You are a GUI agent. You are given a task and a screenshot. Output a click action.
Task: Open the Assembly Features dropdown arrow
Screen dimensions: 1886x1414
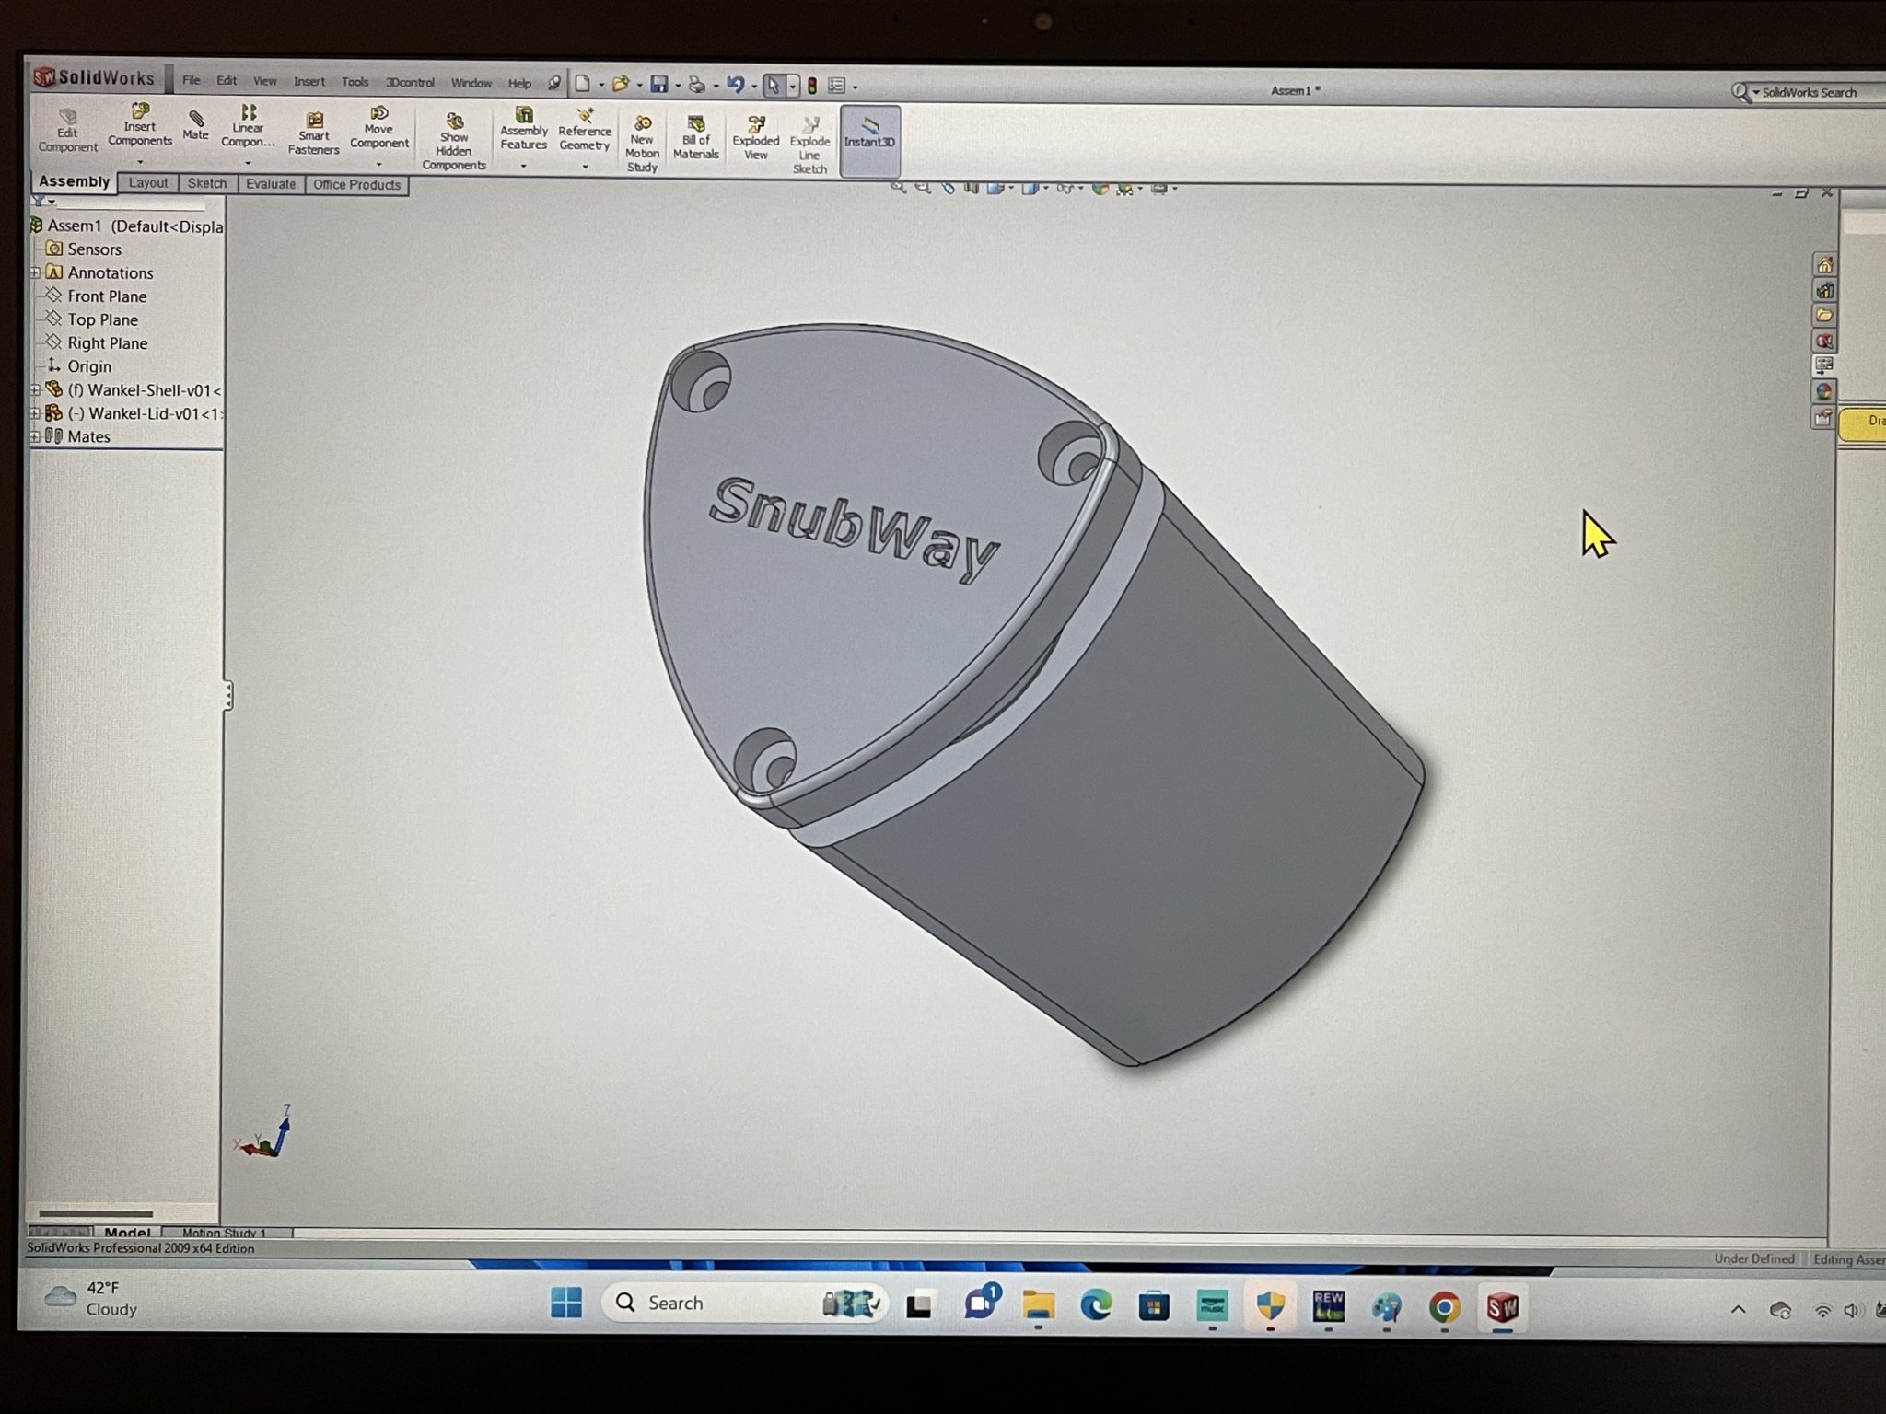(524, 167)
